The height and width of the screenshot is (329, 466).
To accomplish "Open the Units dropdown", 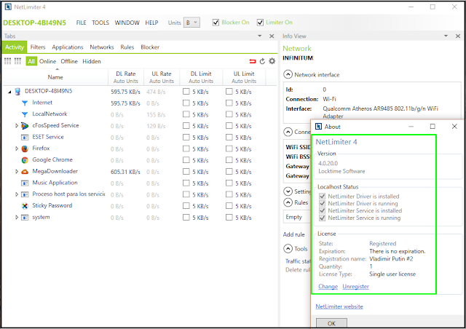I will point(191,23).
